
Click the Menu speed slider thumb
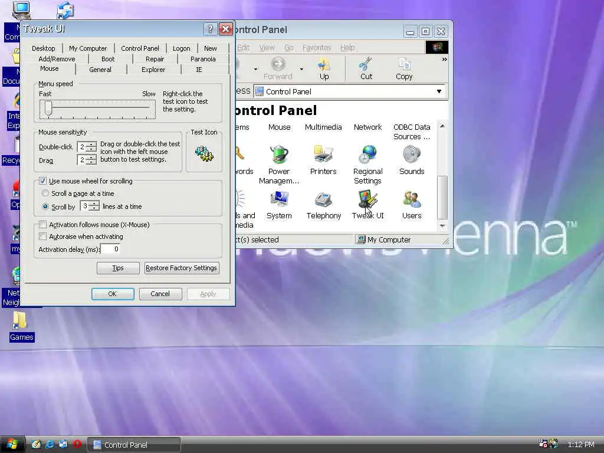(48, 108)
